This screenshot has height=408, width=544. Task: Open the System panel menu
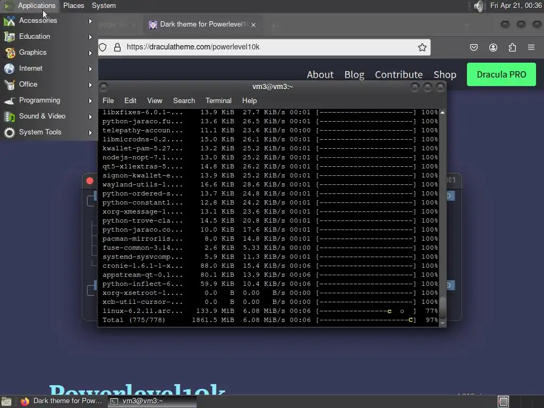[104, 5]
